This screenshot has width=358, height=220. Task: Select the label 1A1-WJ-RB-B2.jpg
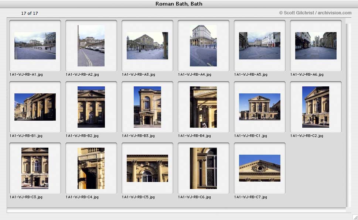click(x=82, y=135)
